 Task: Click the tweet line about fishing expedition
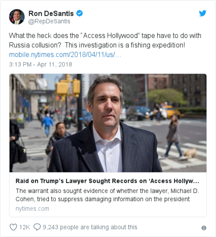pos(97,45)
